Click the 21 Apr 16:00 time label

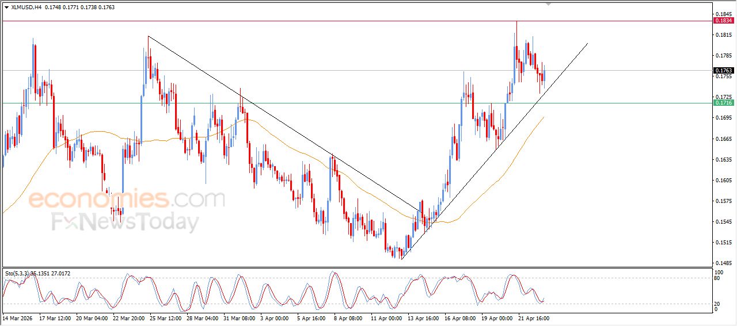[x=534, y=317]
